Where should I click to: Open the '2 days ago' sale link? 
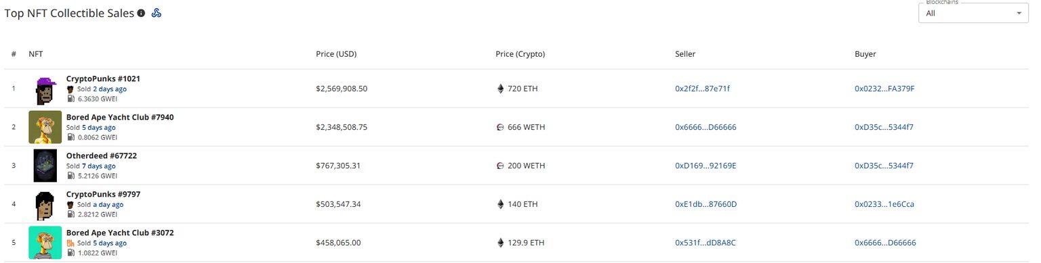point(110,89)
